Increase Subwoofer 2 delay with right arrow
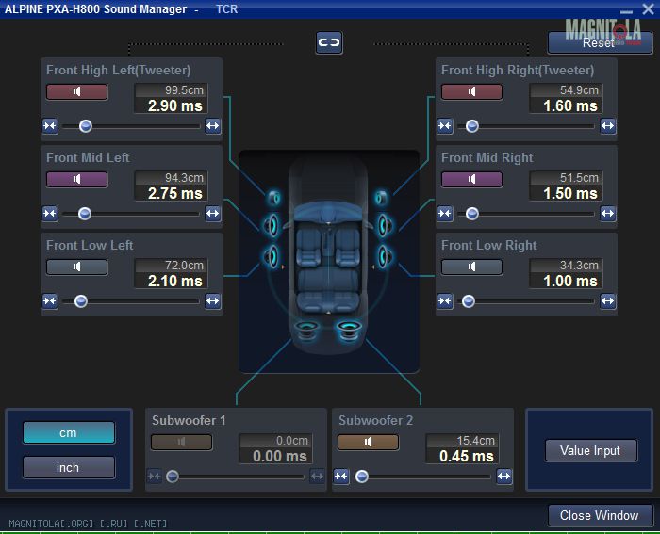660x534 pixels. tap(503, 477)
